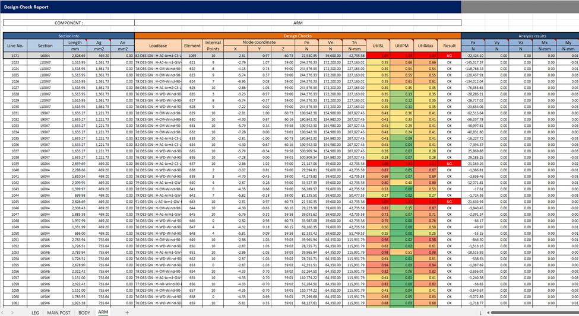Select the COMPONENT value cell showing ARM
Screen dimensions: 579x316
tap(298, 23)
